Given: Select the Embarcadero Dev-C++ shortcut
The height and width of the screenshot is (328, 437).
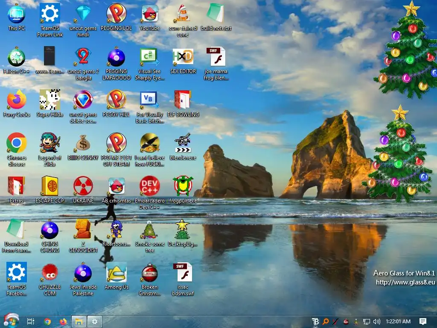Looking at the screenshot, I should click(x=150, y=193).
